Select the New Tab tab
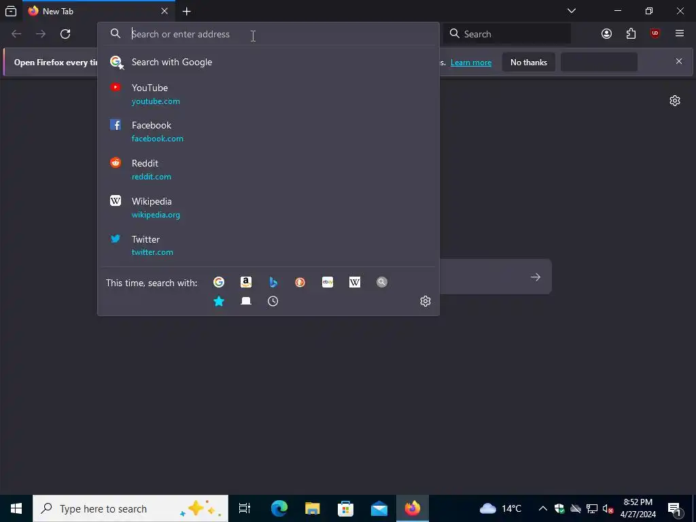The height and width of the screenshot is (522, 696). (x=99, y=11)
